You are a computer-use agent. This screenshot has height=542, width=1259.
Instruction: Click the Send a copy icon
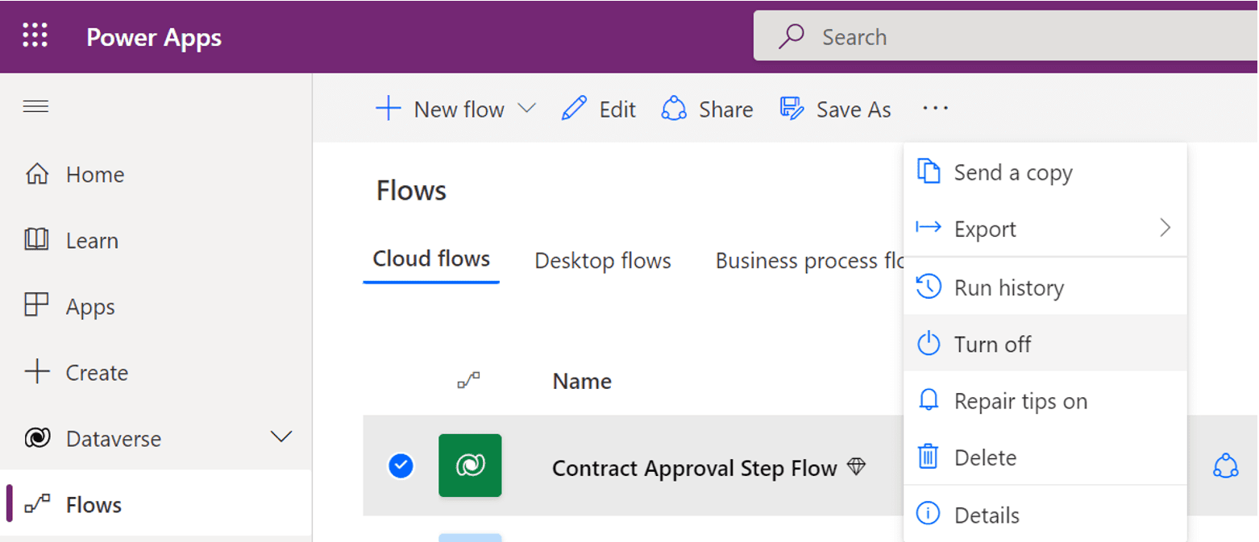point(929,172)
